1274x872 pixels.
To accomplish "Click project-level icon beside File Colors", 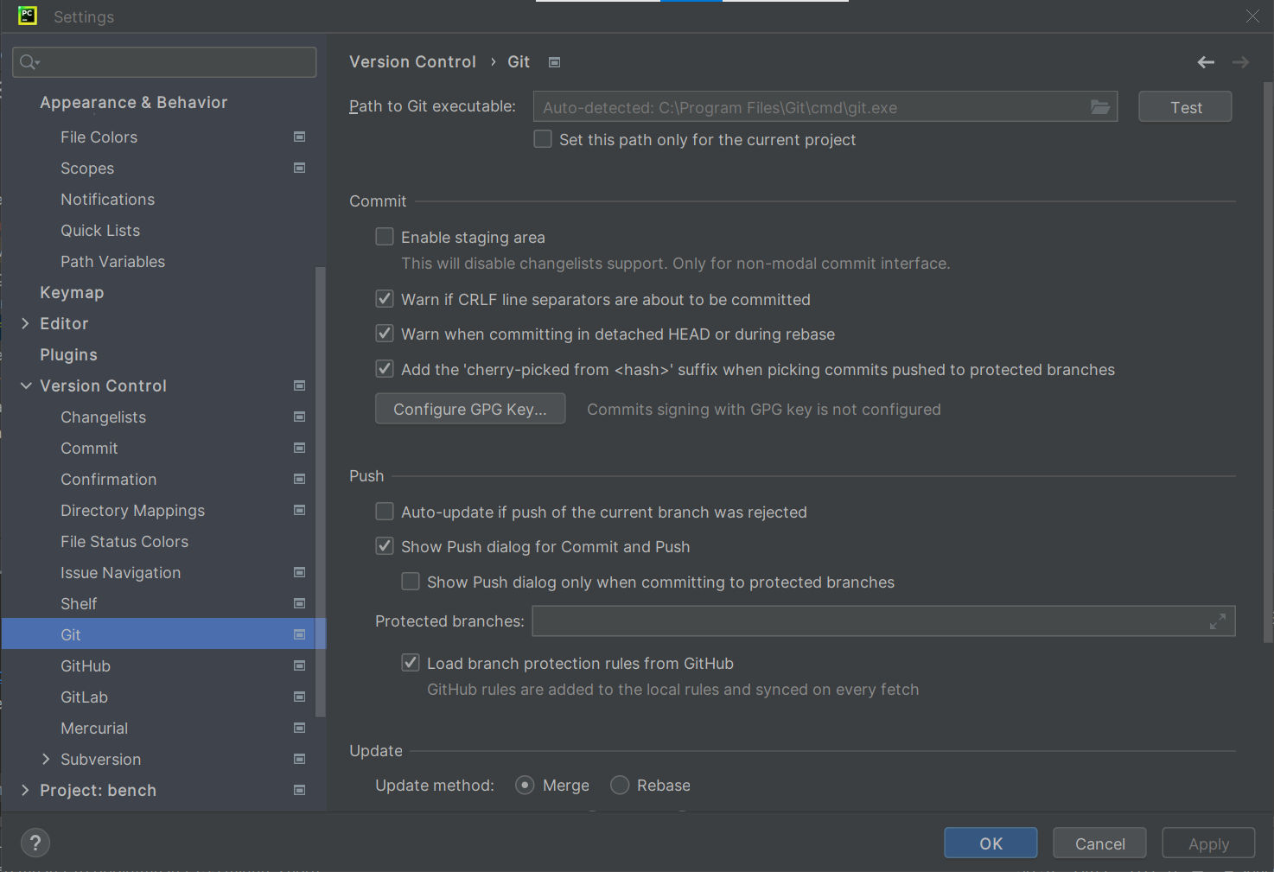I will 300,137.
